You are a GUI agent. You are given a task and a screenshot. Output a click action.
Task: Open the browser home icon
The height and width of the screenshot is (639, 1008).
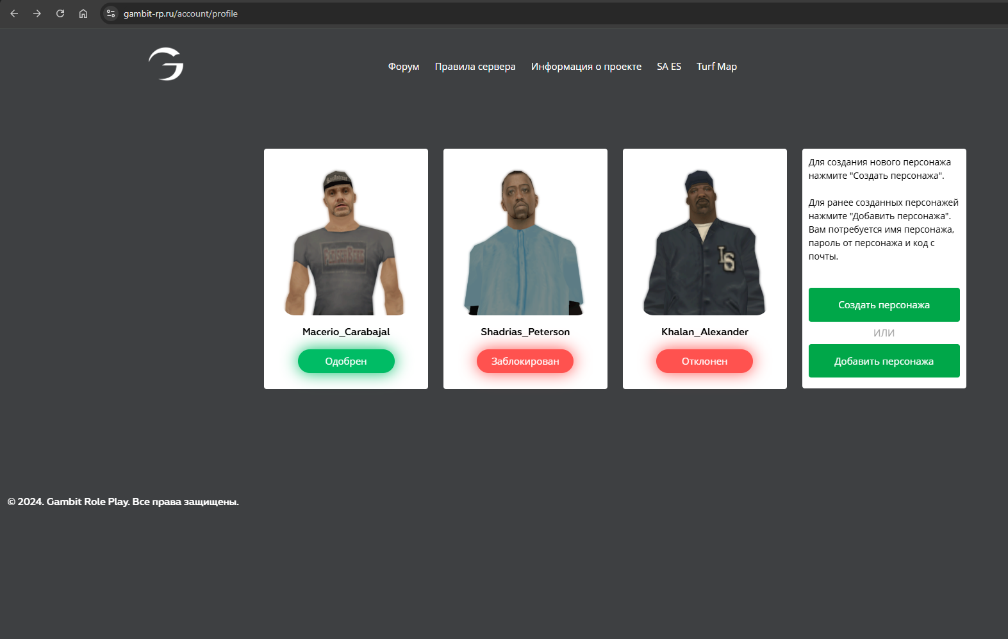click(83, 13)
